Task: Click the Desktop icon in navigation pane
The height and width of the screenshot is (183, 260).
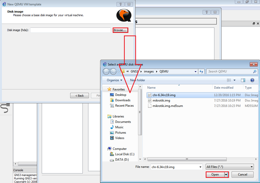Action: pyautogui.click(x=112, y=95)
